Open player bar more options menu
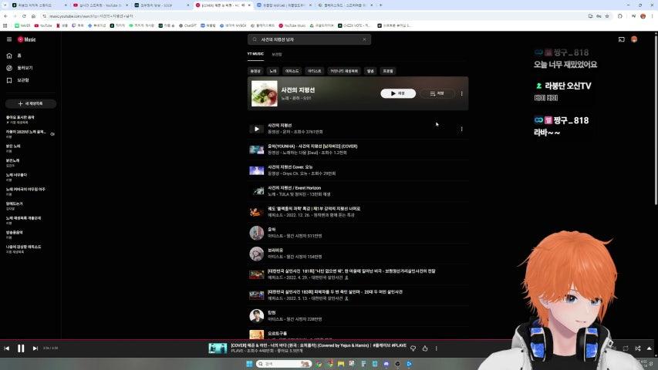Viewport: 658px width, 370px height. click(437, 348)
